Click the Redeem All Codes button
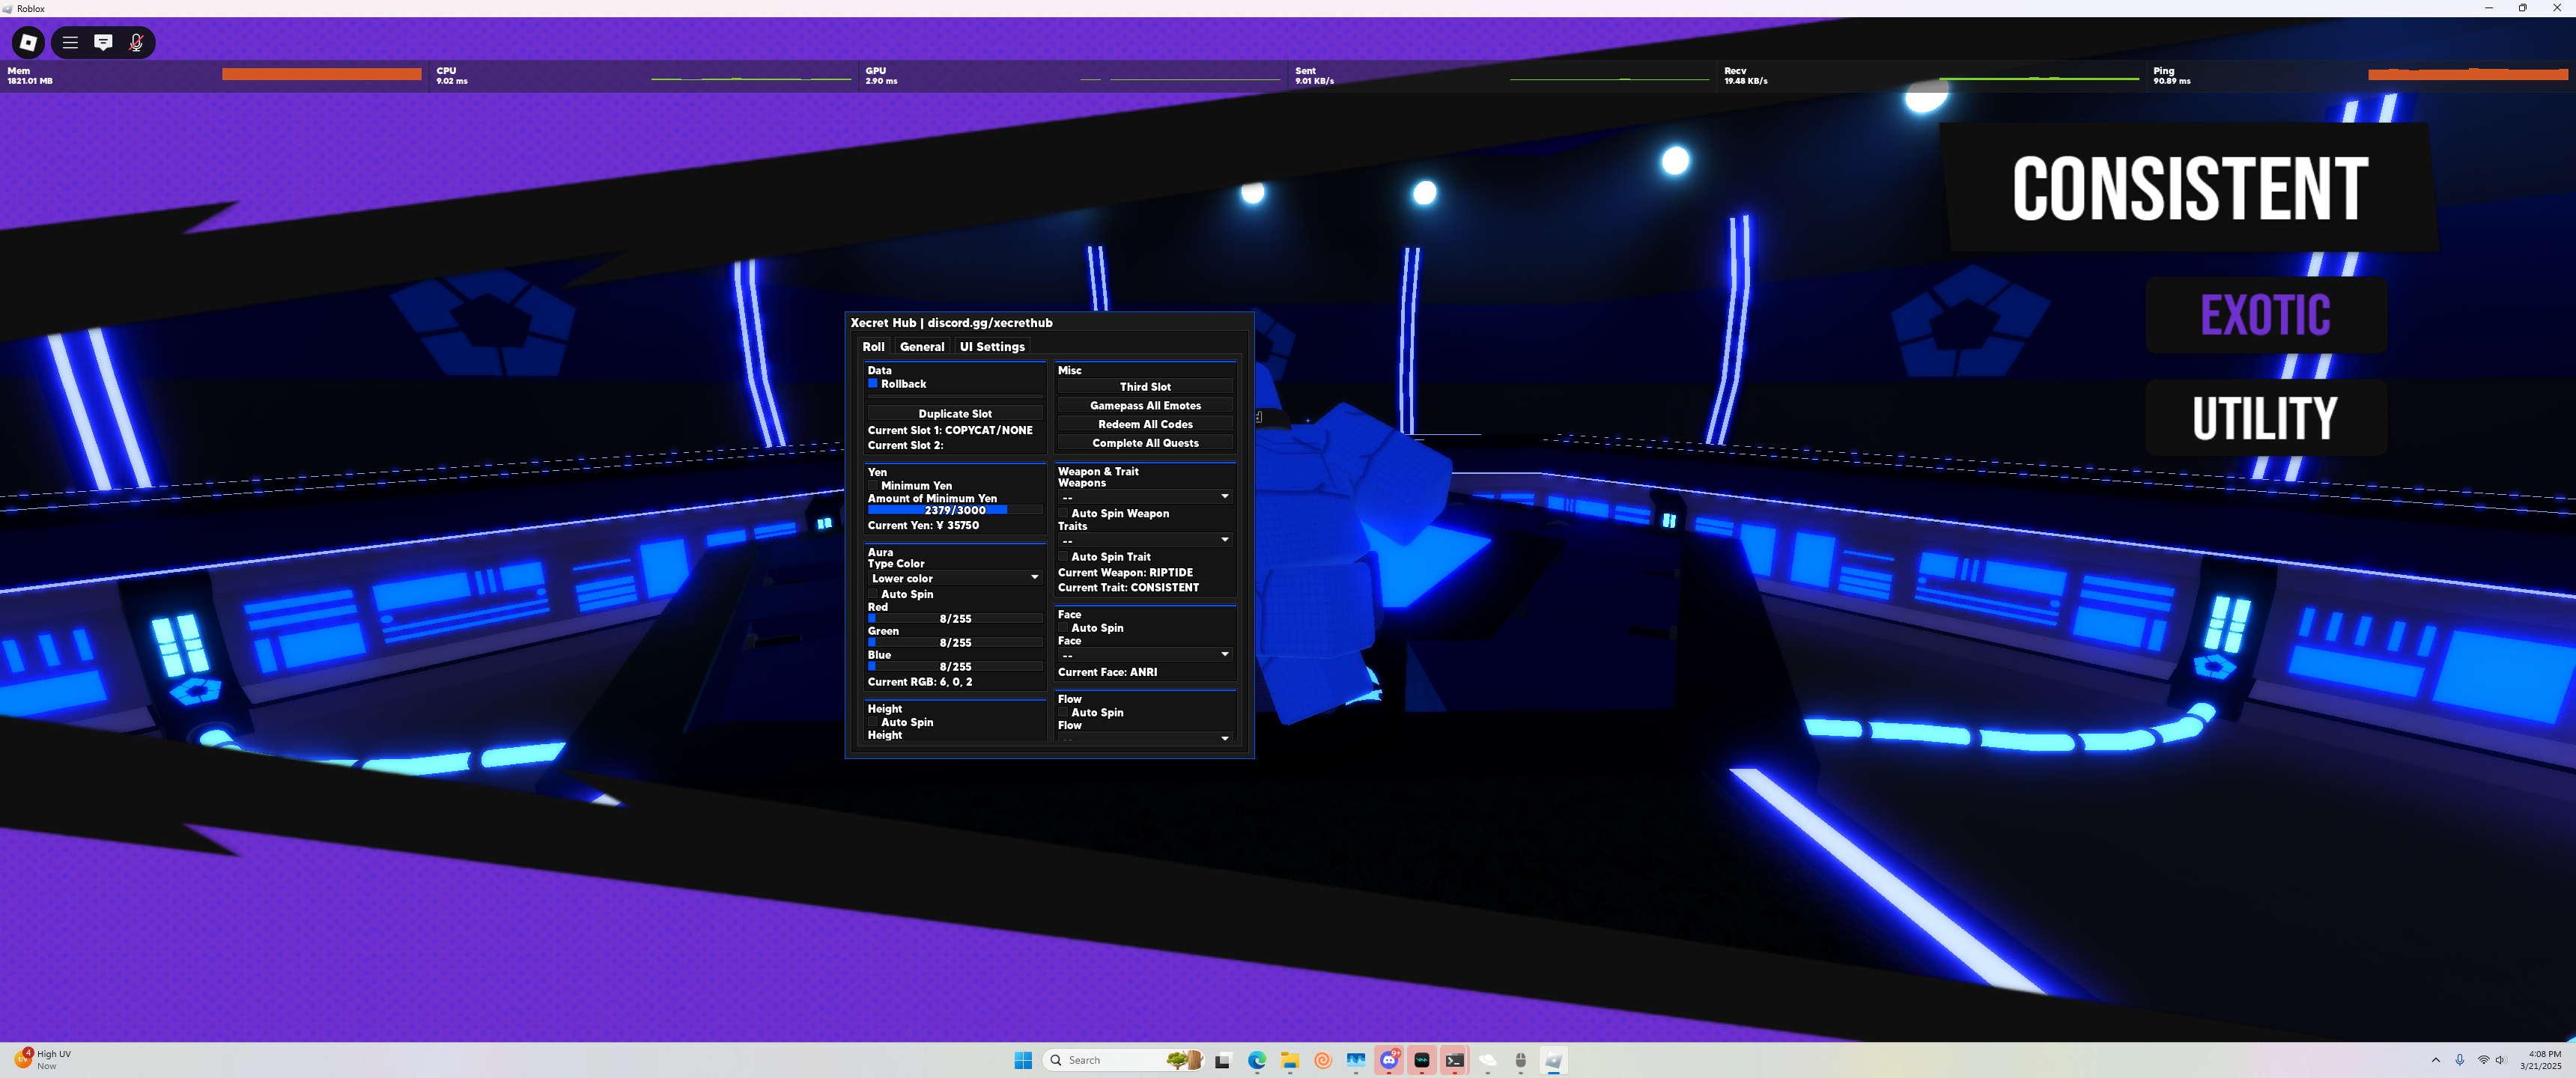 pyautogui.click(x=1145, y=424)
